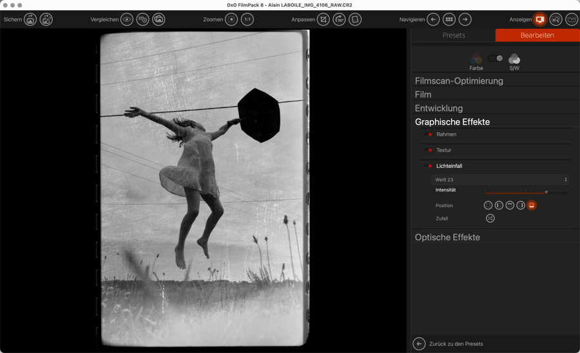The height and width of the screenshot is (353, 580).
Task: Click Zurück zu den Presets
Action: pyautogui.click(x=456, y=344)
